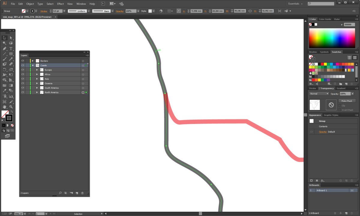This screenshot has height=216, width=360.
Task: Hide the Oceania sublayer
Action: coord(22,83)
